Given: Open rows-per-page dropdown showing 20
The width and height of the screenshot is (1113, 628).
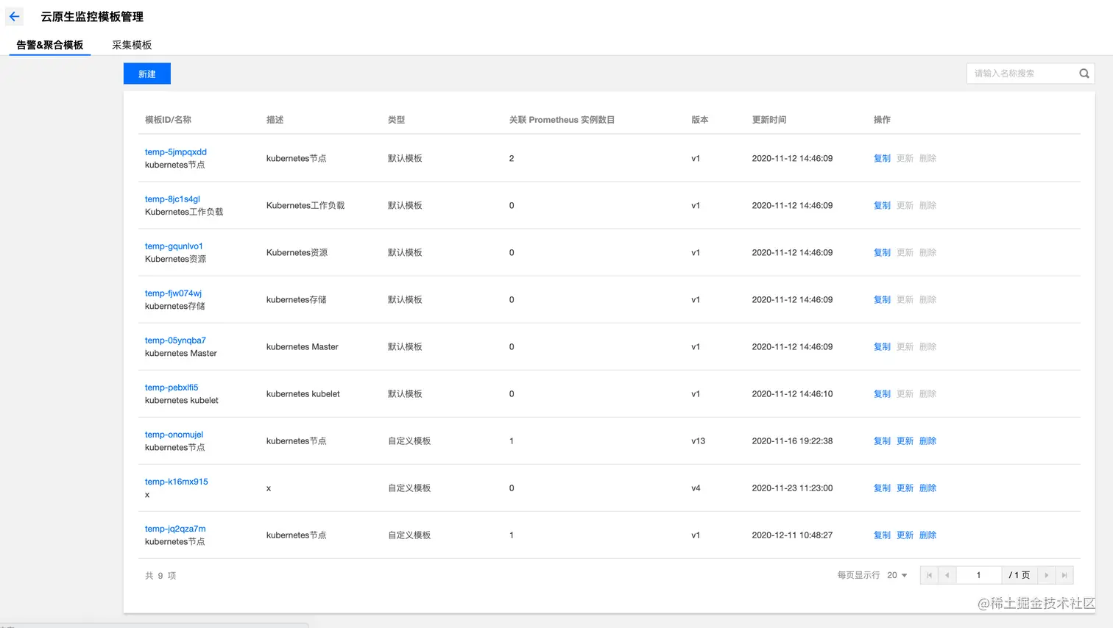Looking at the screenshot, I should coord(897,575).
